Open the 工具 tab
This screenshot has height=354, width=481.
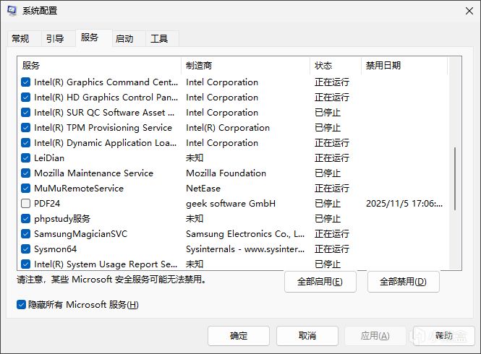point(159,39)
